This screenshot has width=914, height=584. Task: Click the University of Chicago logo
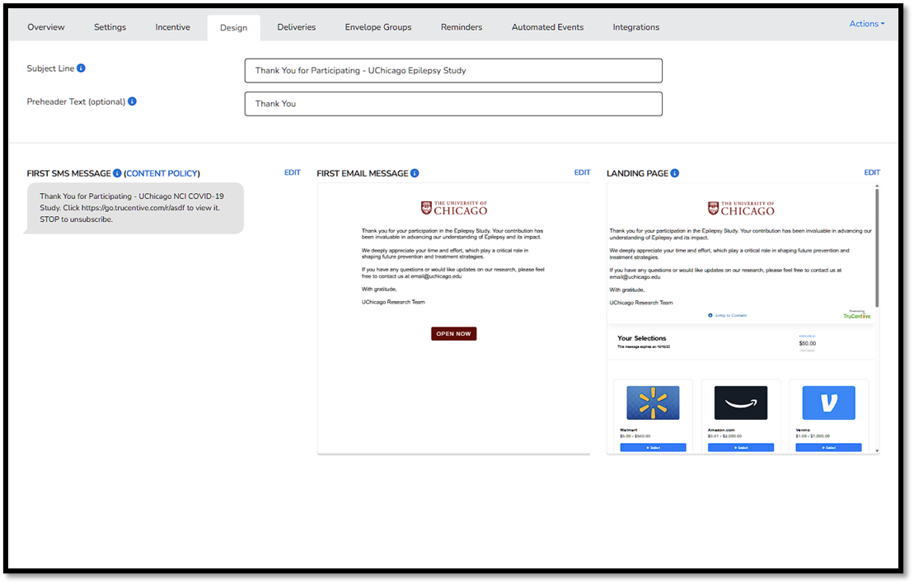pos(453,207)
